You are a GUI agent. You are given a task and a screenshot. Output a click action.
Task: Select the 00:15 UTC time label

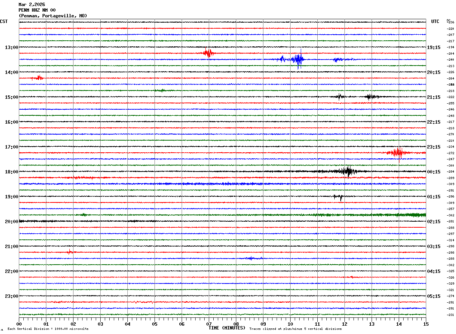(x=434, y=172)
